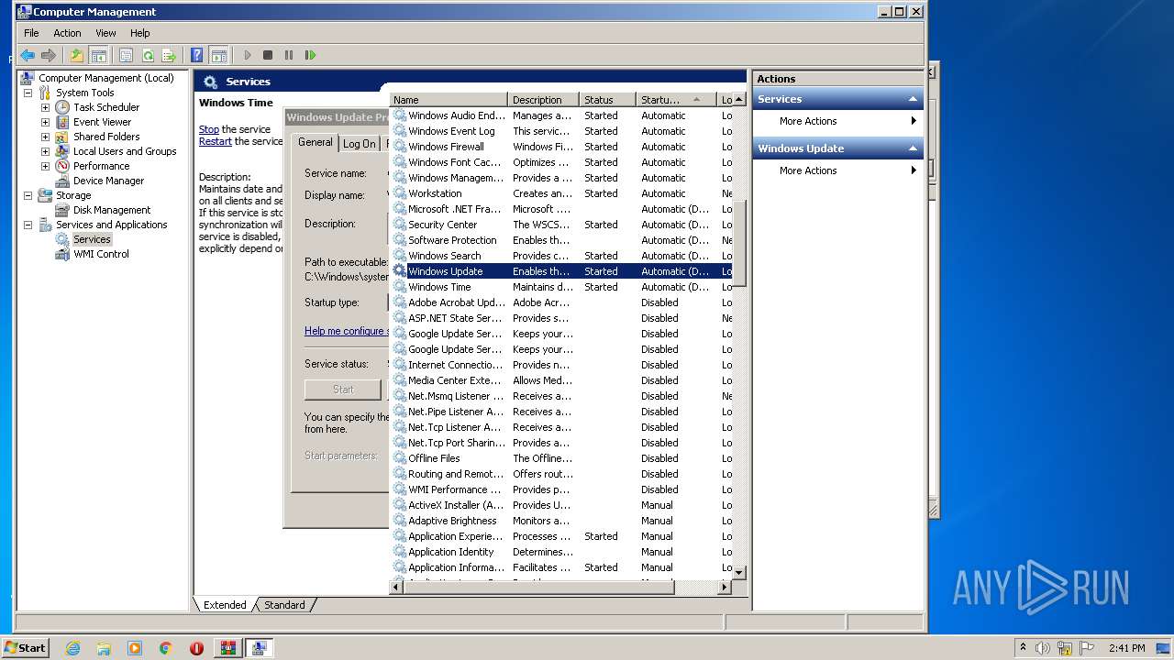Collapse the Windows Update section in Actions pane
This screenshot has height=660, width=1174.
(x=913, y=148)
